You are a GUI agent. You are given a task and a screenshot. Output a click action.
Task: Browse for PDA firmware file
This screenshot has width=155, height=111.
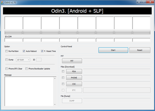pyautogui.click(x=74, y=72)
